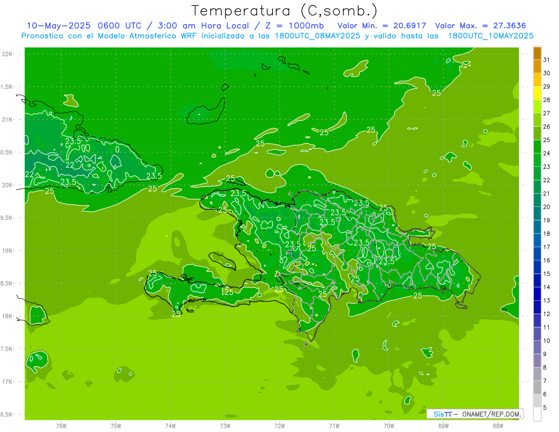This screenshot has height=432, width=559.
Task: Click the latitude axis label '21N'
Action: [8, 119]
